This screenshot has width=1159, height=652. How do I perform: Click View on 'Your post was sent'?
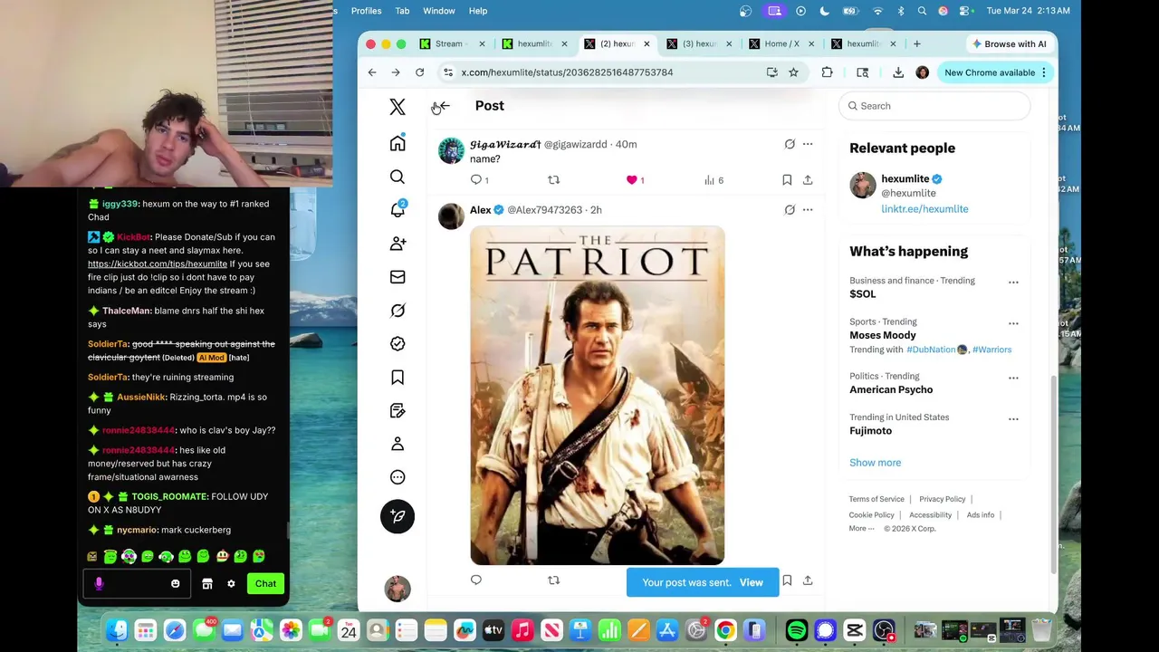tap(751, 583)
